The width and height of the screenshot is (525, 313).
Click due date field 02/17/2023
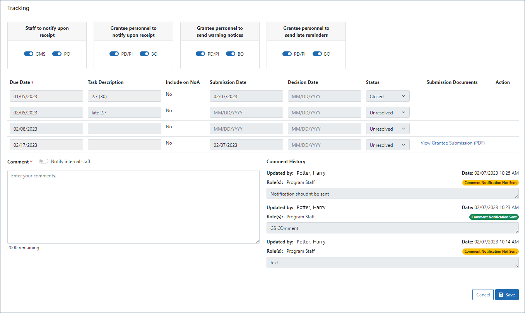[46, 145]
